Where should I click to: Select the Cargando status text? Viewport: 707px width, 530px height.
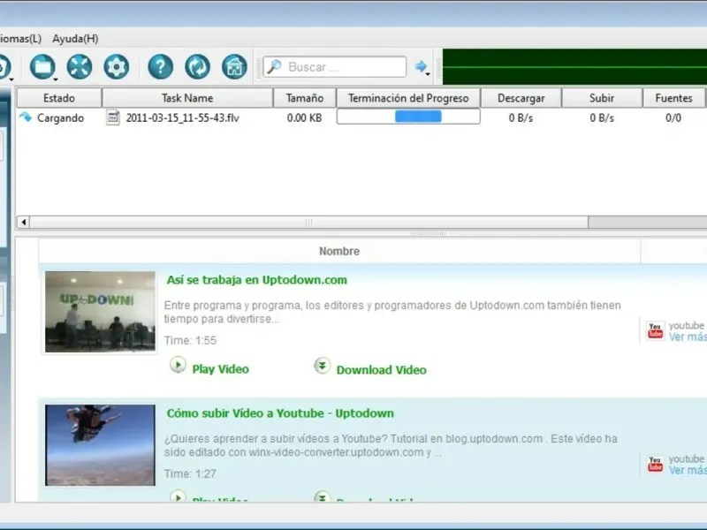click(x=60, y=118)
